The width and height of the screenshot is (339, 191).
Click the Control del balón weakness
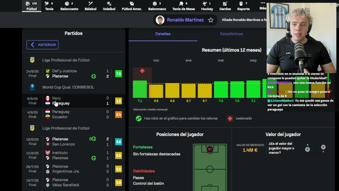click(x=148, y=183)
